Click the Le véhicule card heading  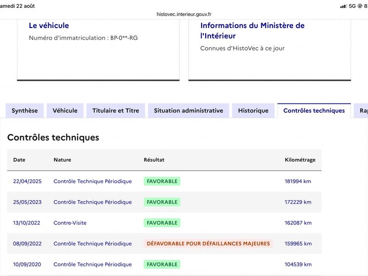pos(49,25)
